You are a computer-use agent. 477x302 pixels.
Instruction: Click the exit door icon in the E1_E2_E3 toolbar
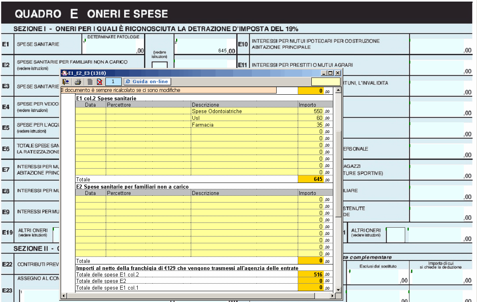(66, 81)
